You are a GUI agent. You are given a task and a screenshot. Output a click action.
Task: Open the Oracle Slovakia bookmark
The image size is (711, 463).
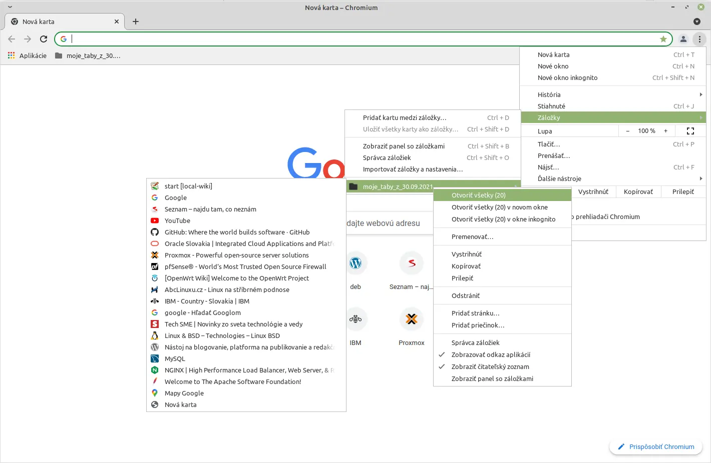coord(246,243)
